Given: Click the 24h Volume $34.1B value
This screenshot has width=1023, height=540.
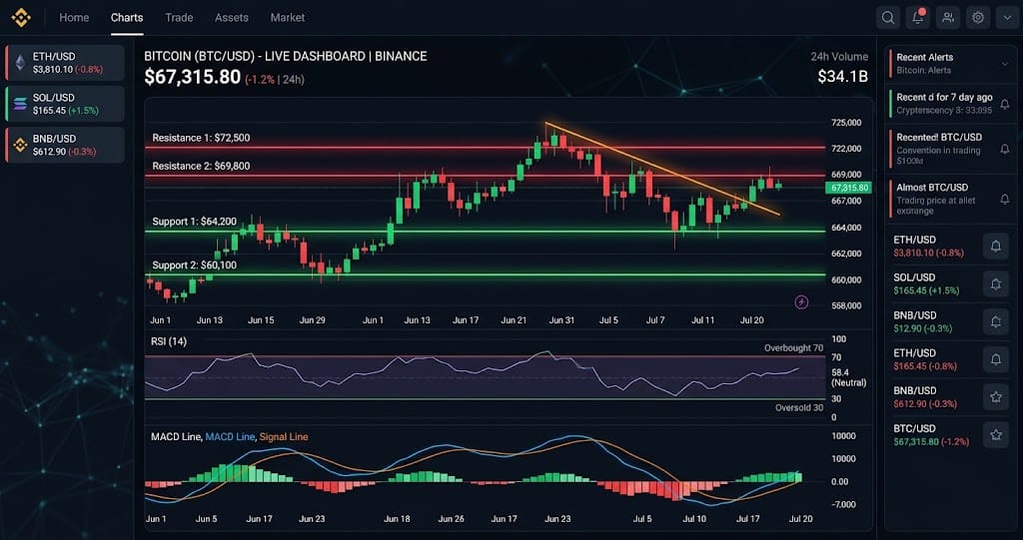Looking at the screenshot, I should coord(842,76).
